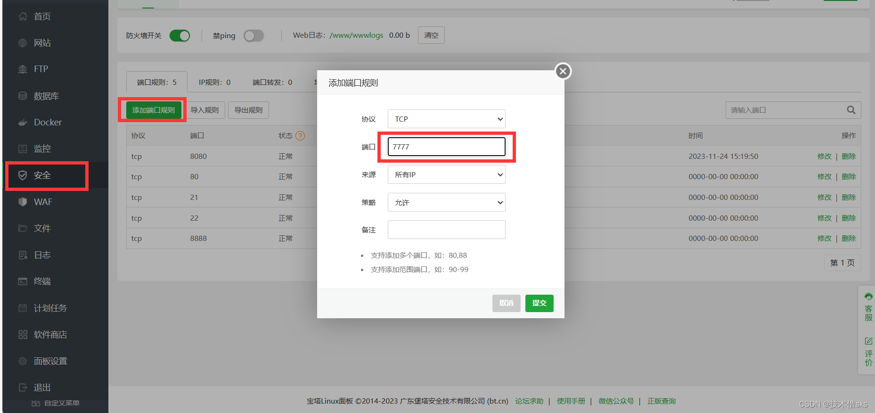Click the /www/wwwlogs path link
Screen dimensions: 875x413
pyautogui.click(x=356, y=35)
